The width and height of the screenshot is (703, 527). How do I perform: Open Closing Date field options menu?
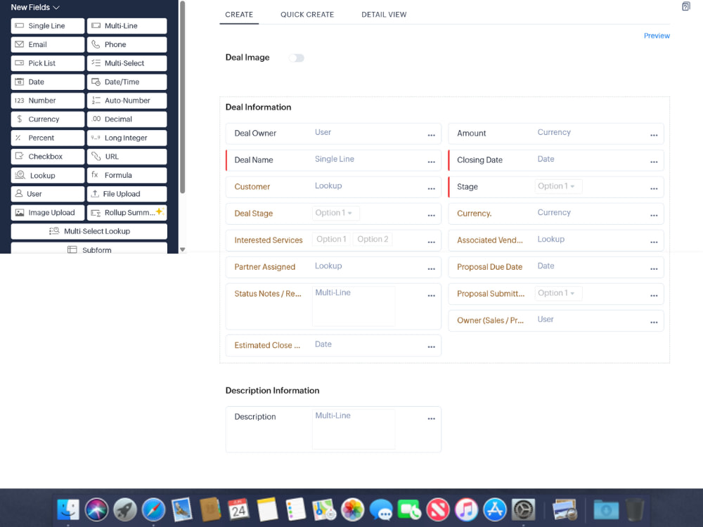[654, 162]
